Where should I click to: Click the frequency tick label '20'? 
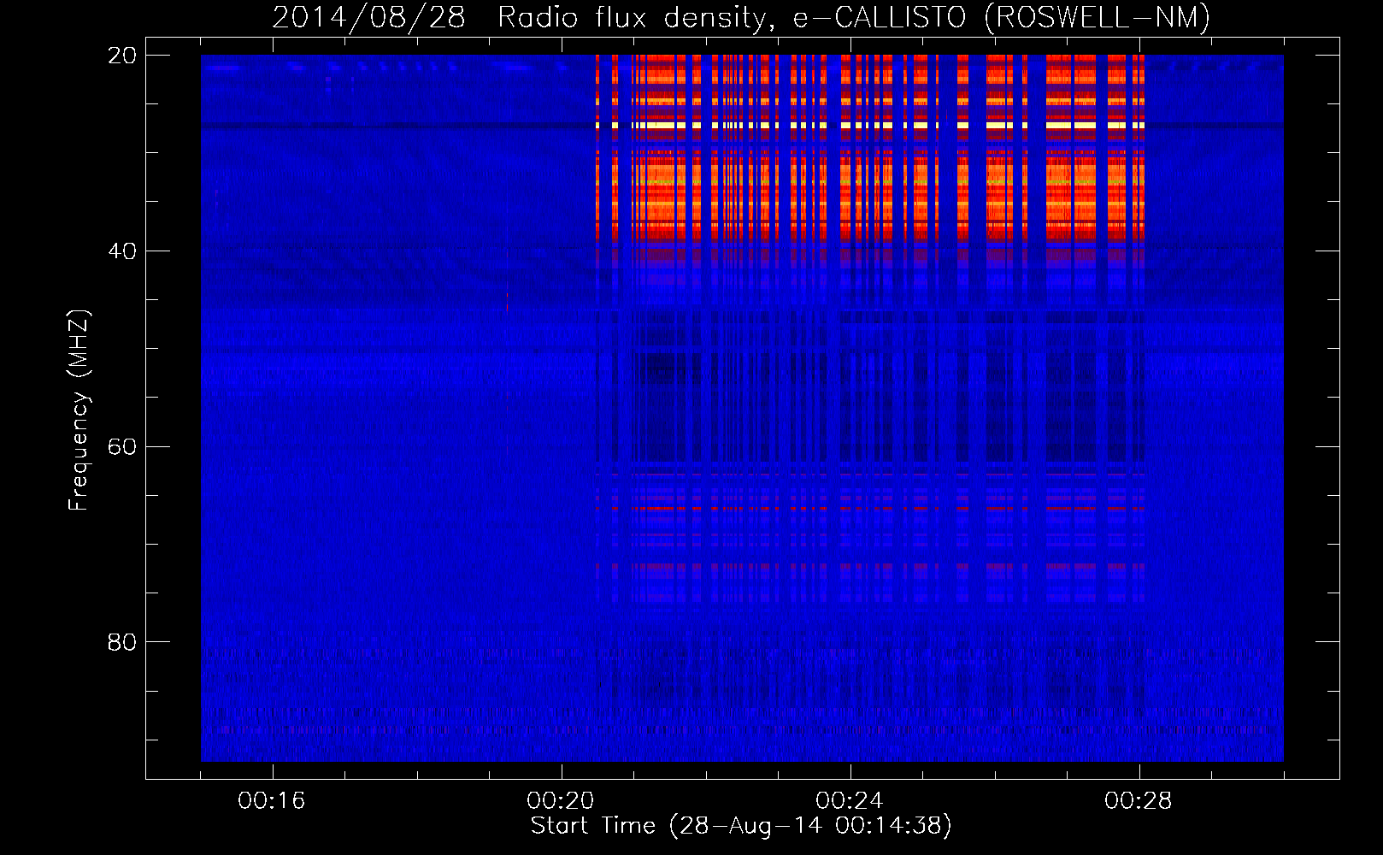[x=122, y=56]
